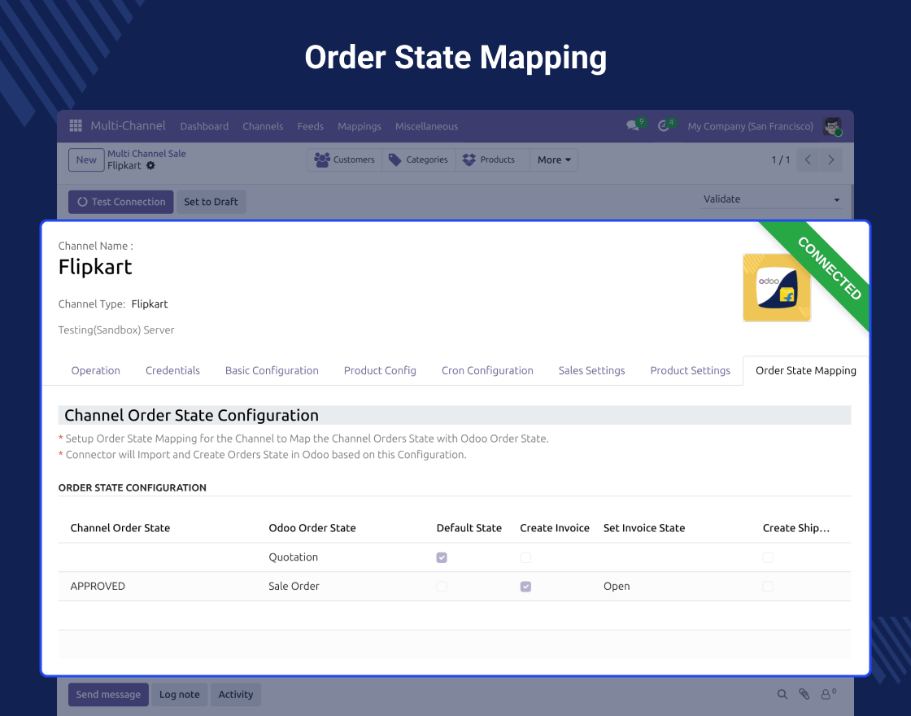911x716 pixels.
Task: Click the Open invoice state cell
Action: [x=617, y=586]
